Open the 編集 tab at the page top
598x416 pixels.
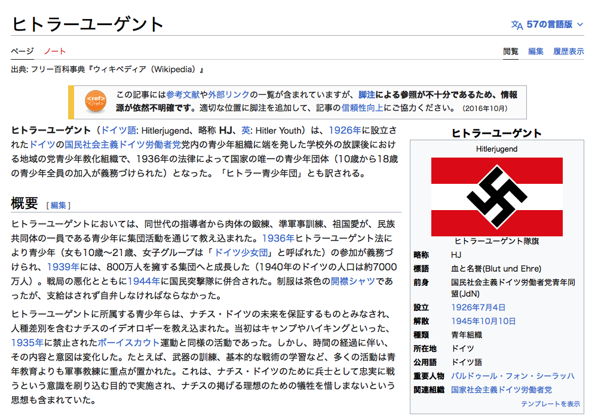[535, 51]
